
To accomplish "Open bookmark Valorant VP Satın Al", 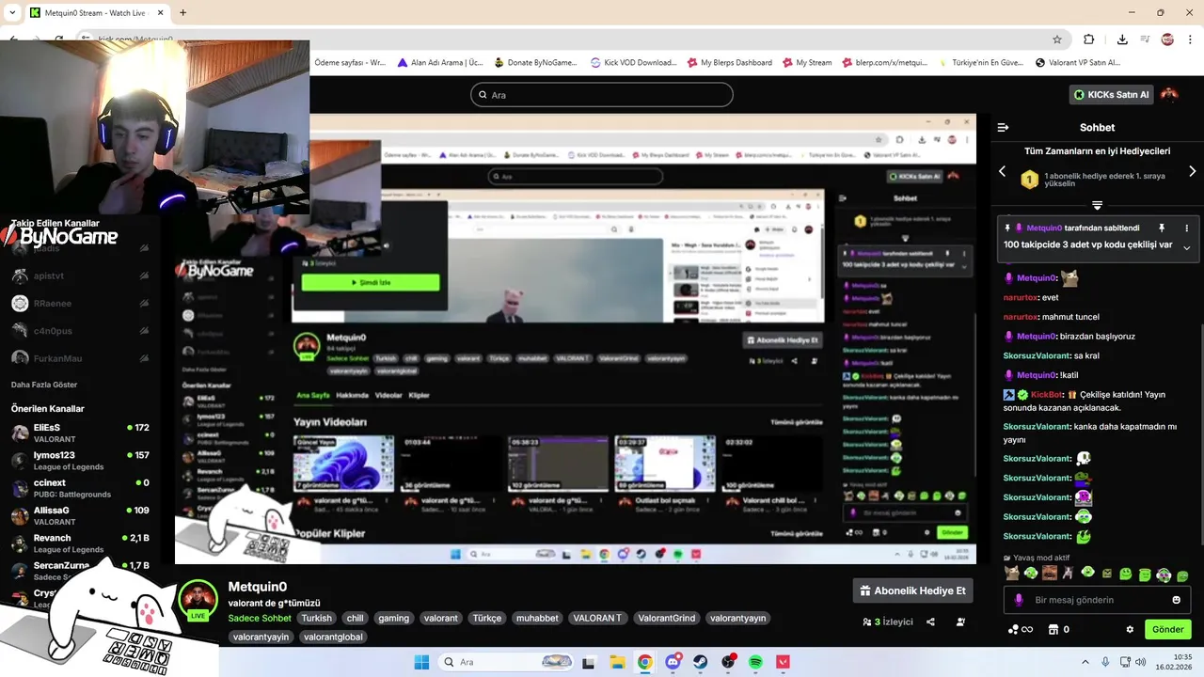I will (1077, 63).
